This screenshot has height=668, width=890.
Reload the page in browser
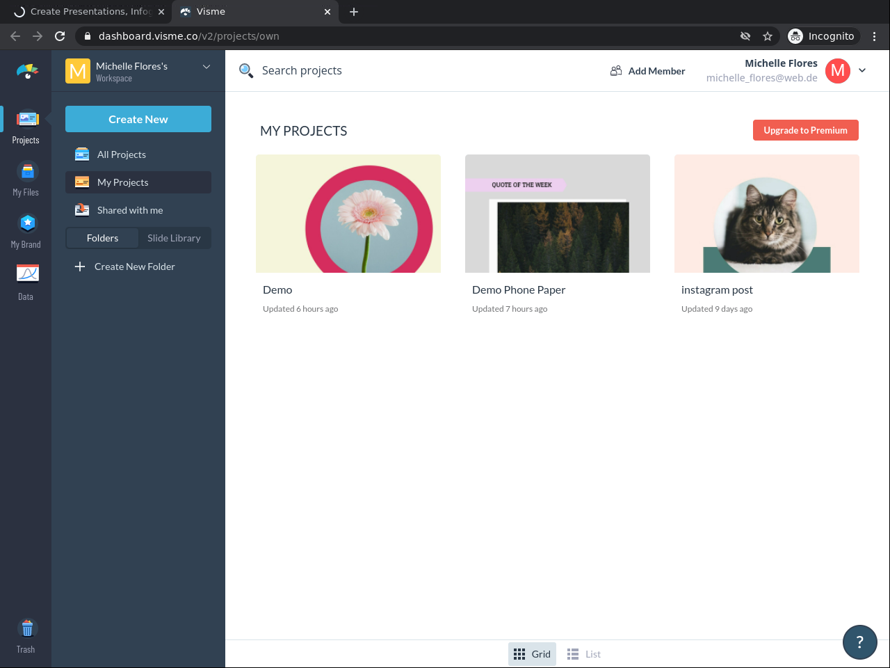coord(60,36)
